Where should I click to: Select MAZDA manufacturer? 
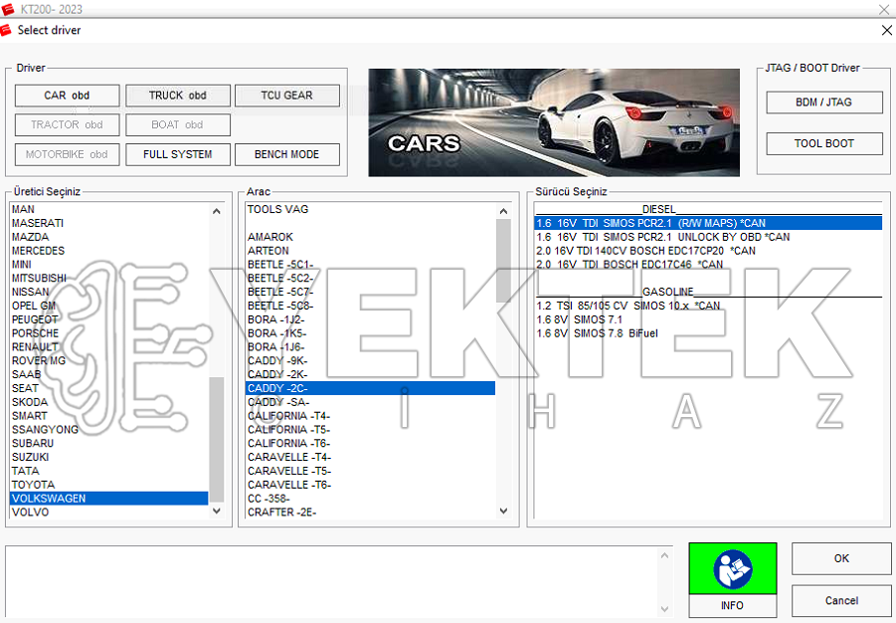click(108, 237)
